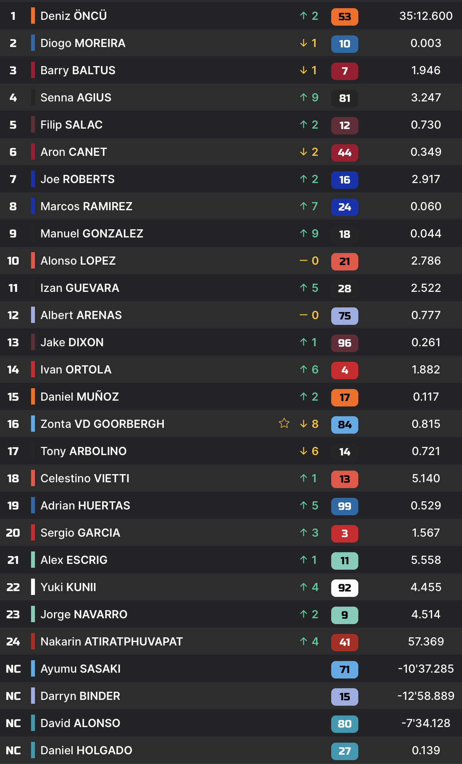Image resolution: width=462 pixels, height=764 pixels.
Task: Click Senna AGIUS up-arrow position change
Action: point(309,98)
